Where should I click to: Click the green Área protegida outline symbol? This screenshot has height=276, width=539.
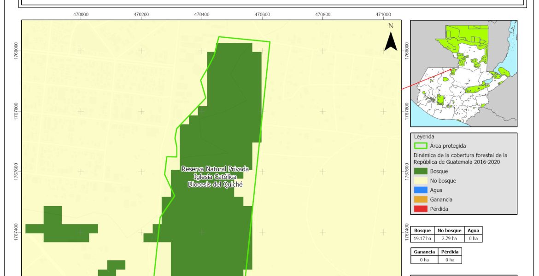click(421, 146)
